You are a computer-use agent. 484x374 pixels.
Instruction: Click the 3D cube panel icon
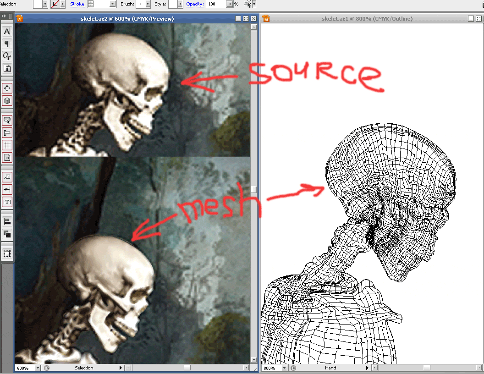(7, 100)
